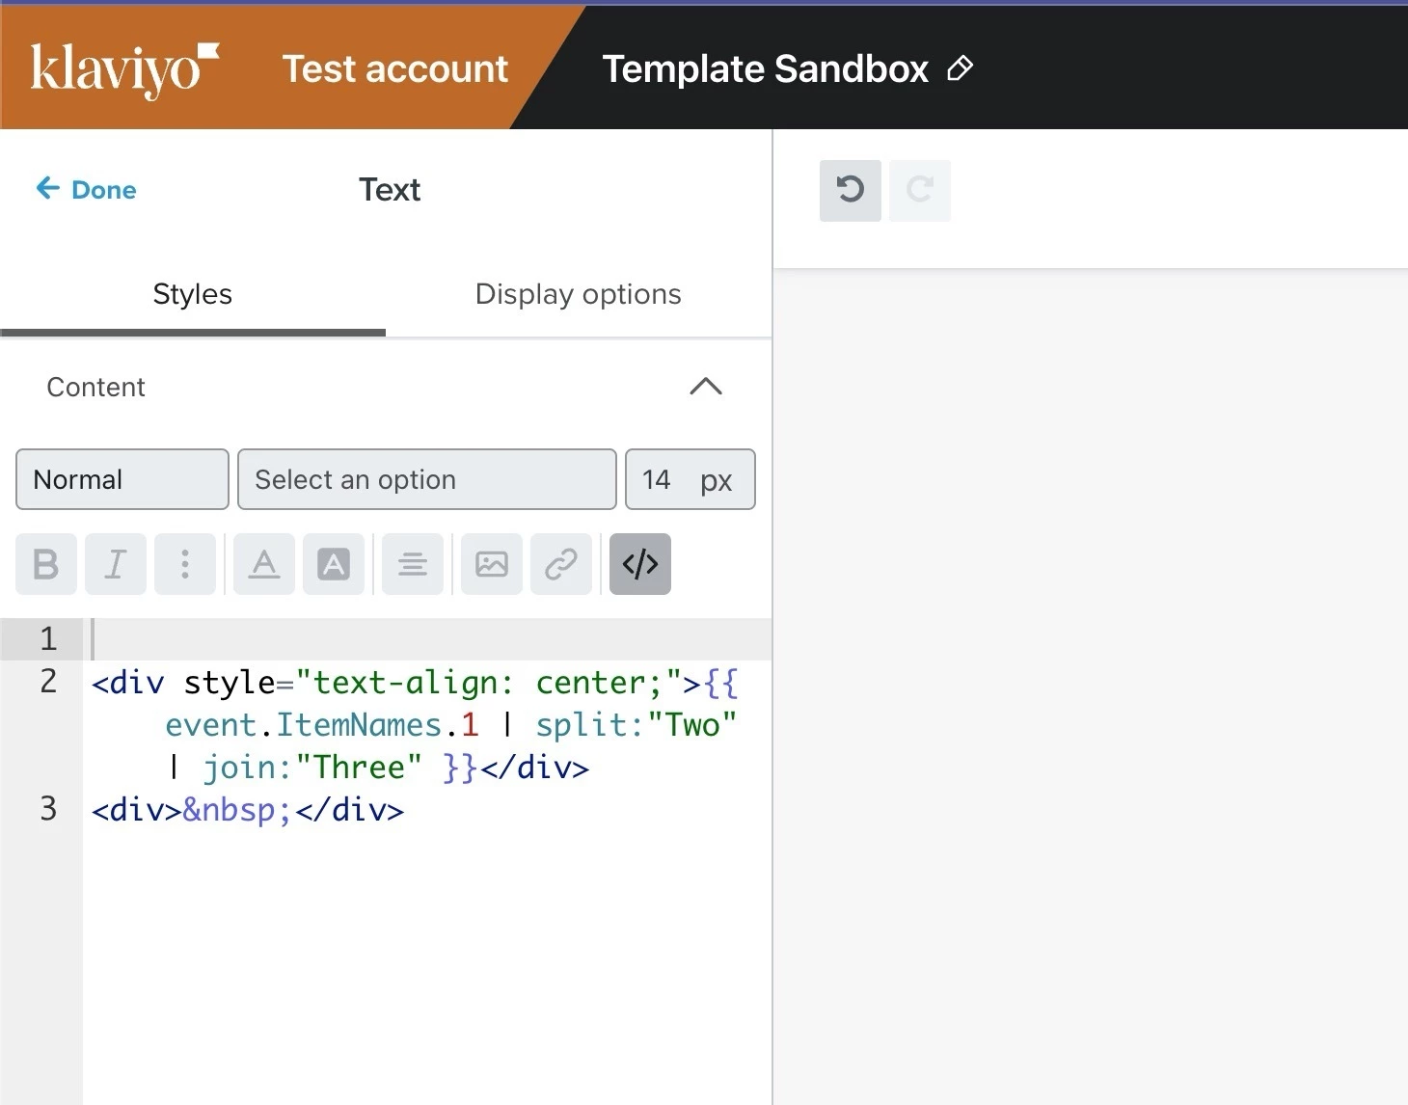Image resolution: width=1408 pixels, height=1105 pixels.
Task: Click the Done back link
Action: coord(86,189)
